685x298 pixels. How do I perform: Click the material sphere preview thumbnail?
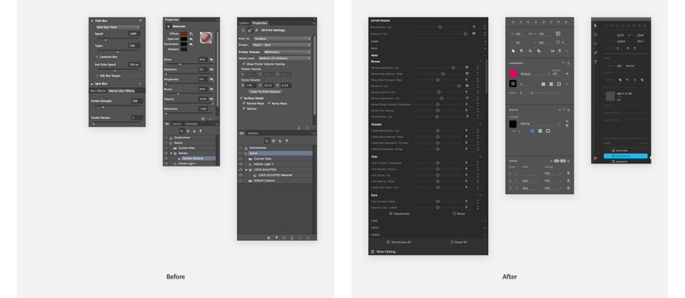(205, 37)
